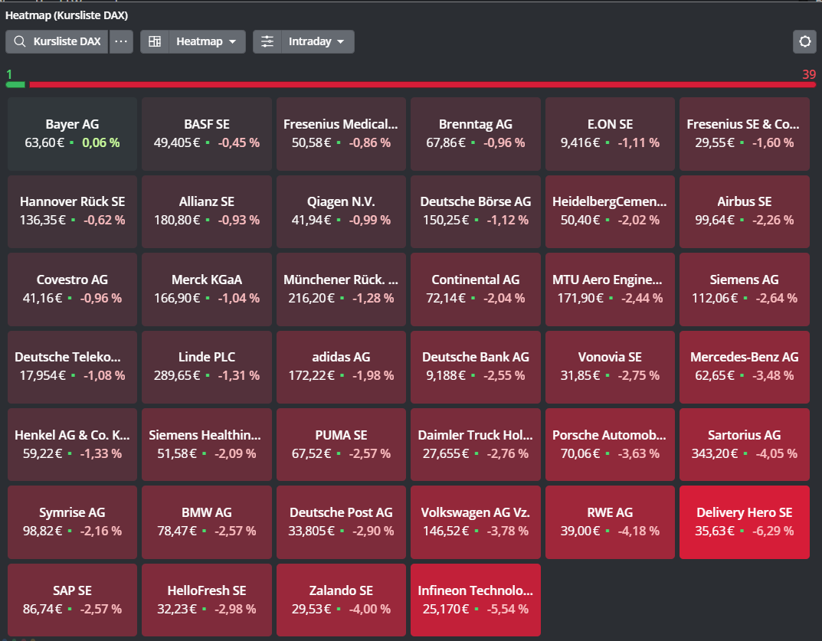Image resolution: width=822 pixels, height=641 pixels.
Task: Open Henkel AG & Co. tile
Action: (x=72, y=445)
